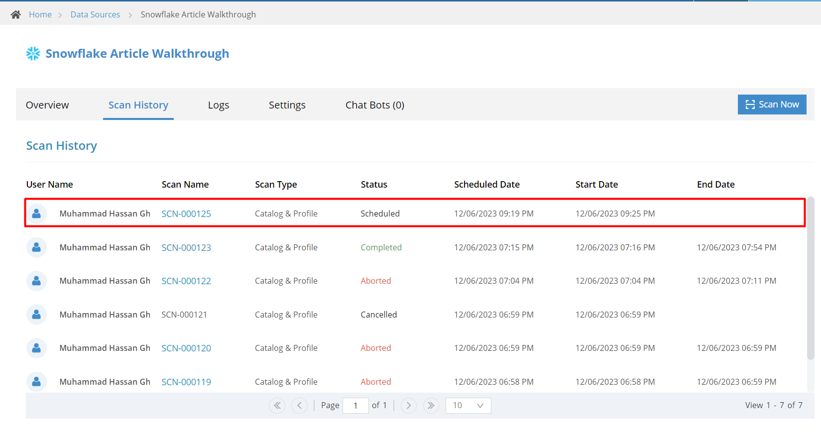
Task: Click the Scan Type column header
Action: [276, 185]
